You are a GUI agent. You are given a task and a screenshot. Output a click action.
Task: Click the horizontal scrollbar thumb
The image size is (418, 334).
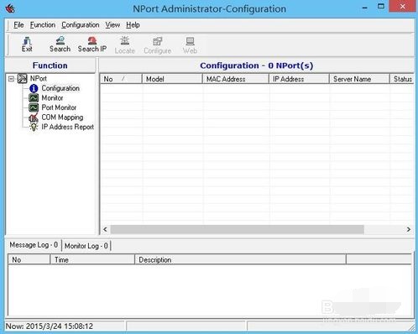238,229
